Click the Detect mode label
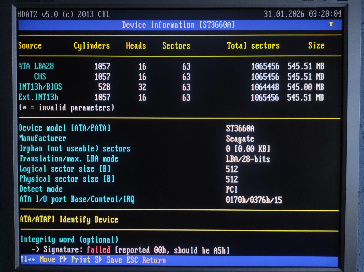Viewport: 364px width, 272px height. [41, 189]
